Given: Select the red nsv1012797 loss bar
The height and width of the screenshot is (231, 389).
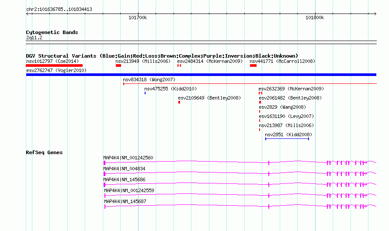Looking at the screenshot, I should (54, 66).
